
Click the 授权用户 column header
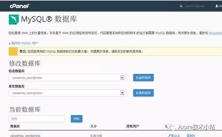pyautogui.click(x=133, y=126)
